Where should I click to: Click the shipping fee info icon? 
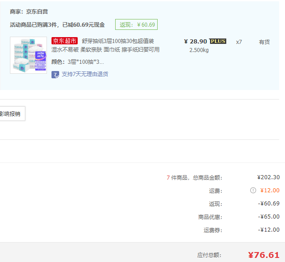253,190
